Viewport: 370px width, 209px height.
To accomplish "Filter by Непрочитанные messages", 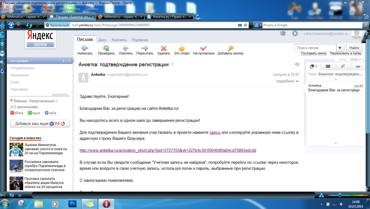I will coord(42,101).
